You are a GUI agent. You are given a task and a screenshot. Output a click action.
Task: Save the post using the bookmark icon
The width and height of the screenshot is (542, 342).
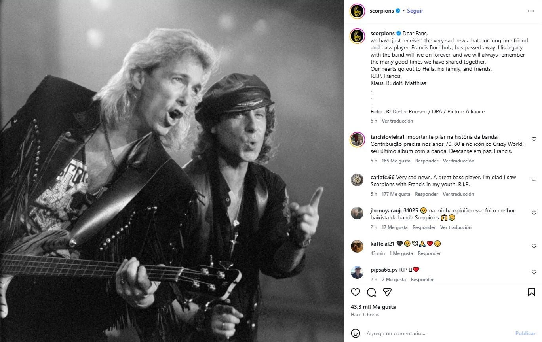[531, 291]
